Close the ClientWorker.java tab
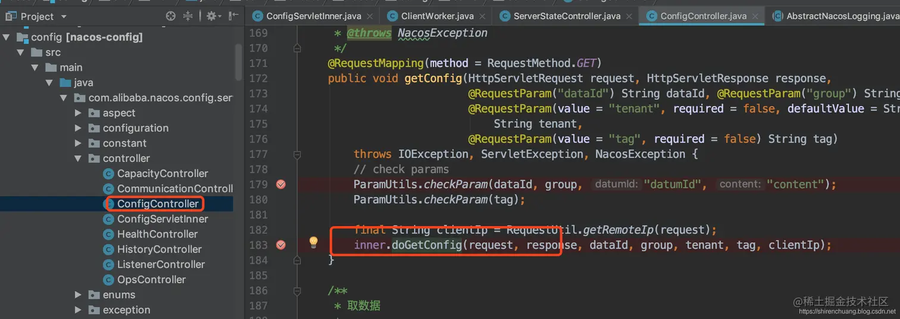The width and height of the screenshot is (900, 319). (483, 17)
